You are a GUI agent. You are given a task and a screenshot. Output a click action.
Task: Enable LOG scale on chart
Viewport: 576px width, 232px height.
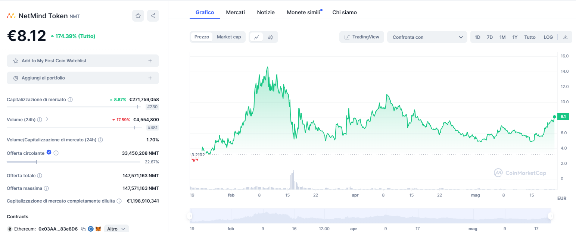[x=548, y=37]
